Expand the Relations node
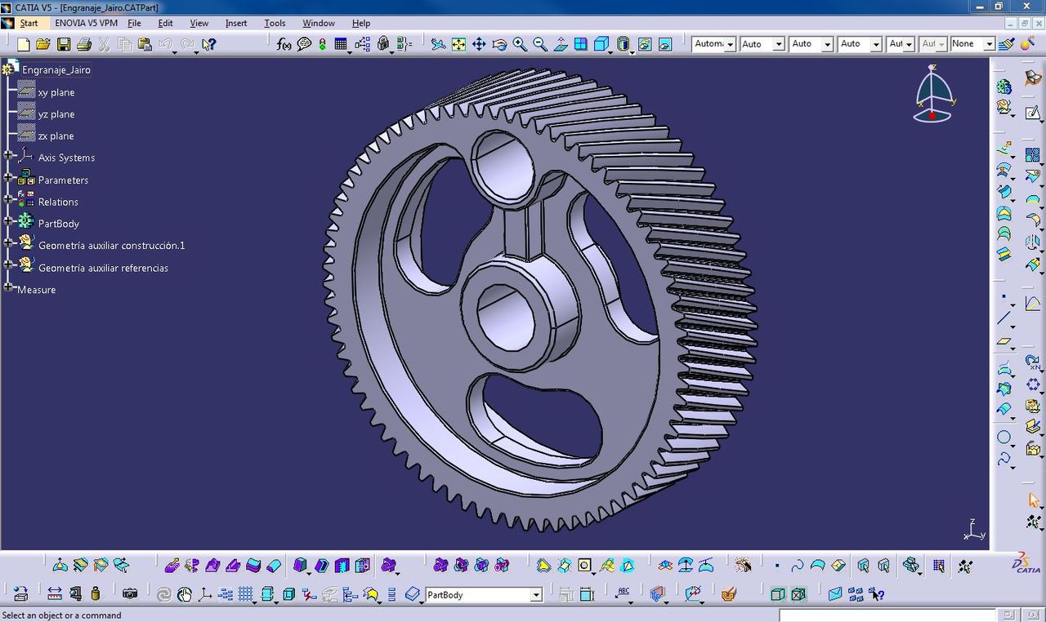Viewport: 1046px width, 622px height. coord(8,199)
